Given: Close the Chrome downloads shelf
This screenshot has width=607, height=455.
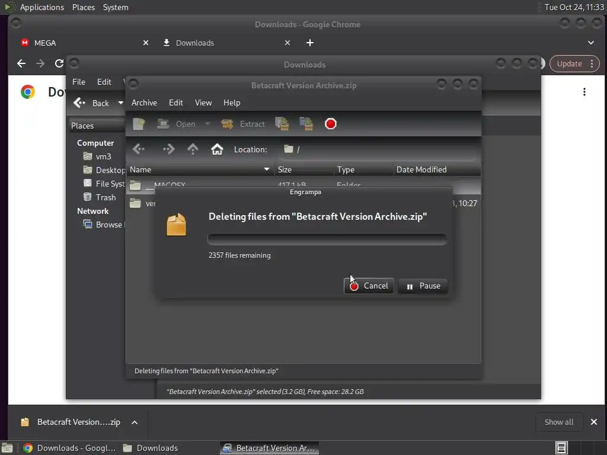Looking at the screenshot, I should point(594,422).
